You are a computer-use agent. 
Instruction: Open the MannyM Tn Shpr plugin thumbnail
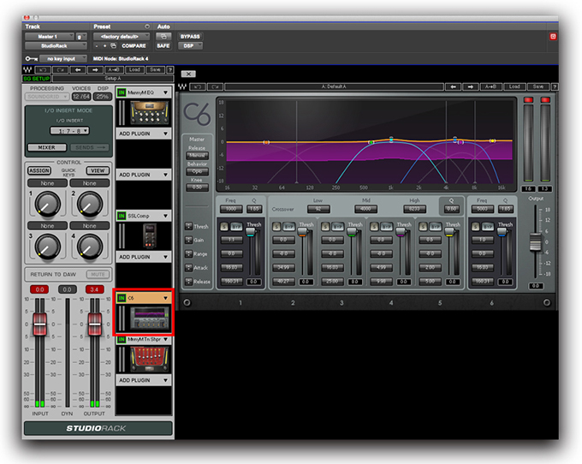150,359
